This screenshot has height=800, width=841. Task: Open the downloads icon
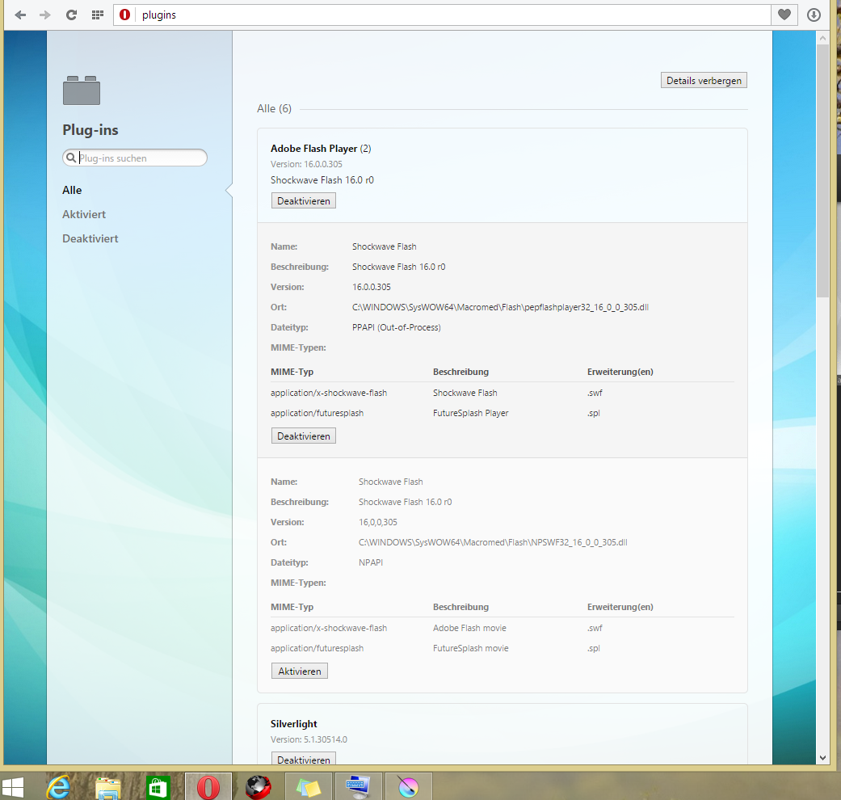[x=814, y=15]
